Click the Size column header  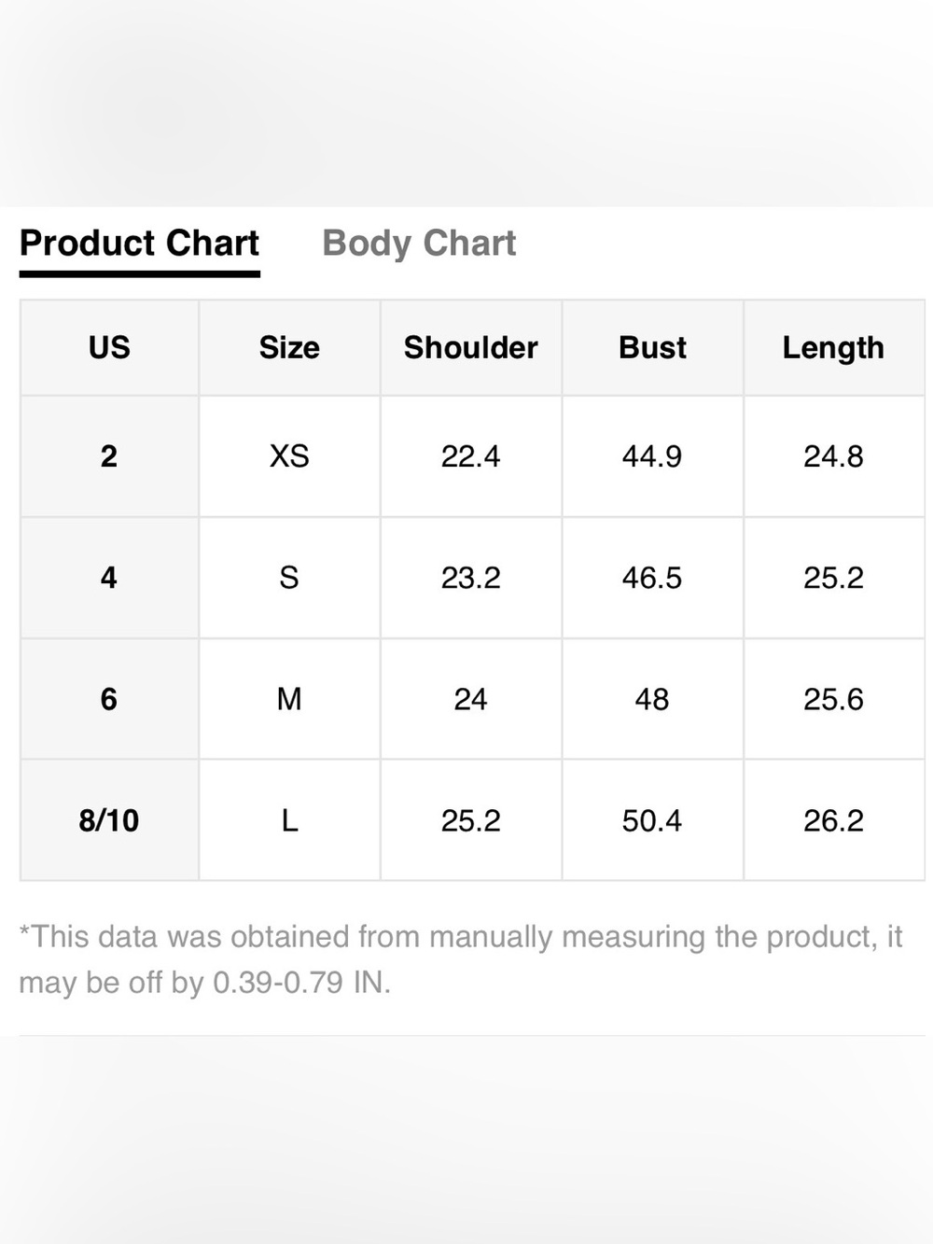click(289, 347)
